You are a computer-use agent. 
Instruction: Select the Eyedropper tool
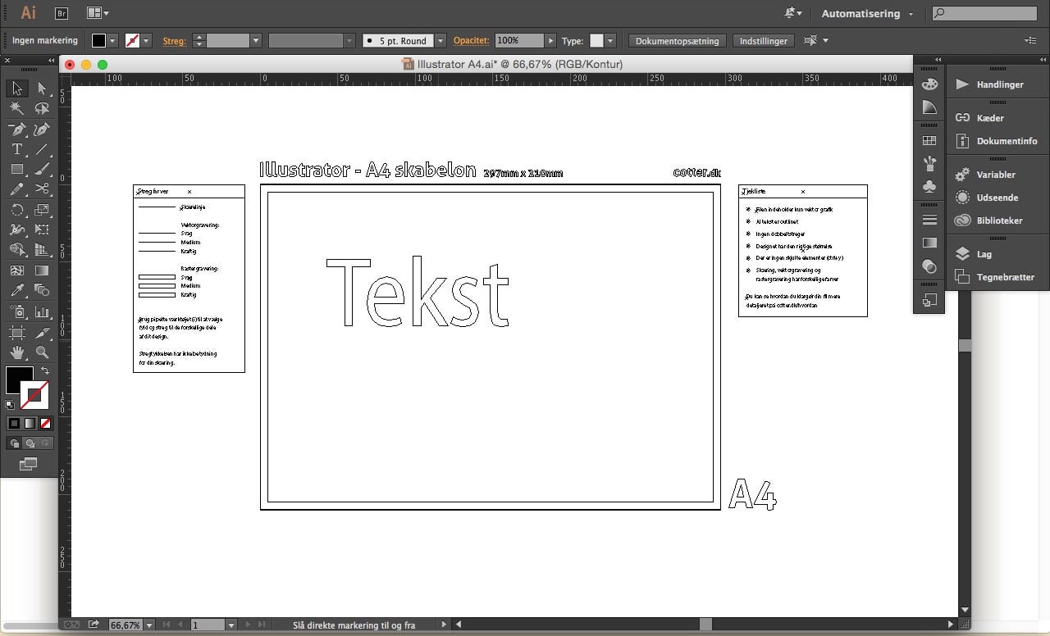[x=16, y=290]
